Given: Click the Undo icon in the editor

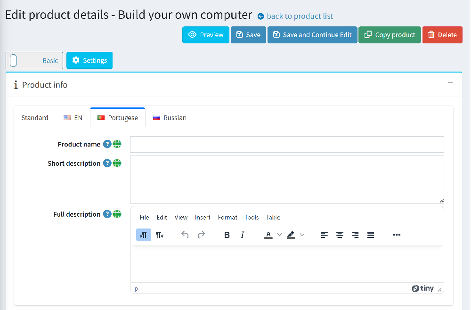Looking at the screenshot, I should 185,235.
